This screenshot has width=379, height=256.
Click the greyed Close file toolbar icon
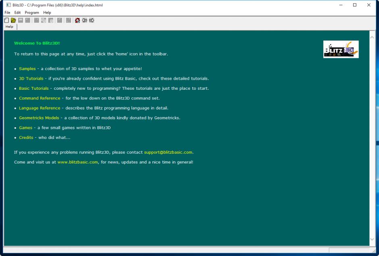(x=28, y=20)
